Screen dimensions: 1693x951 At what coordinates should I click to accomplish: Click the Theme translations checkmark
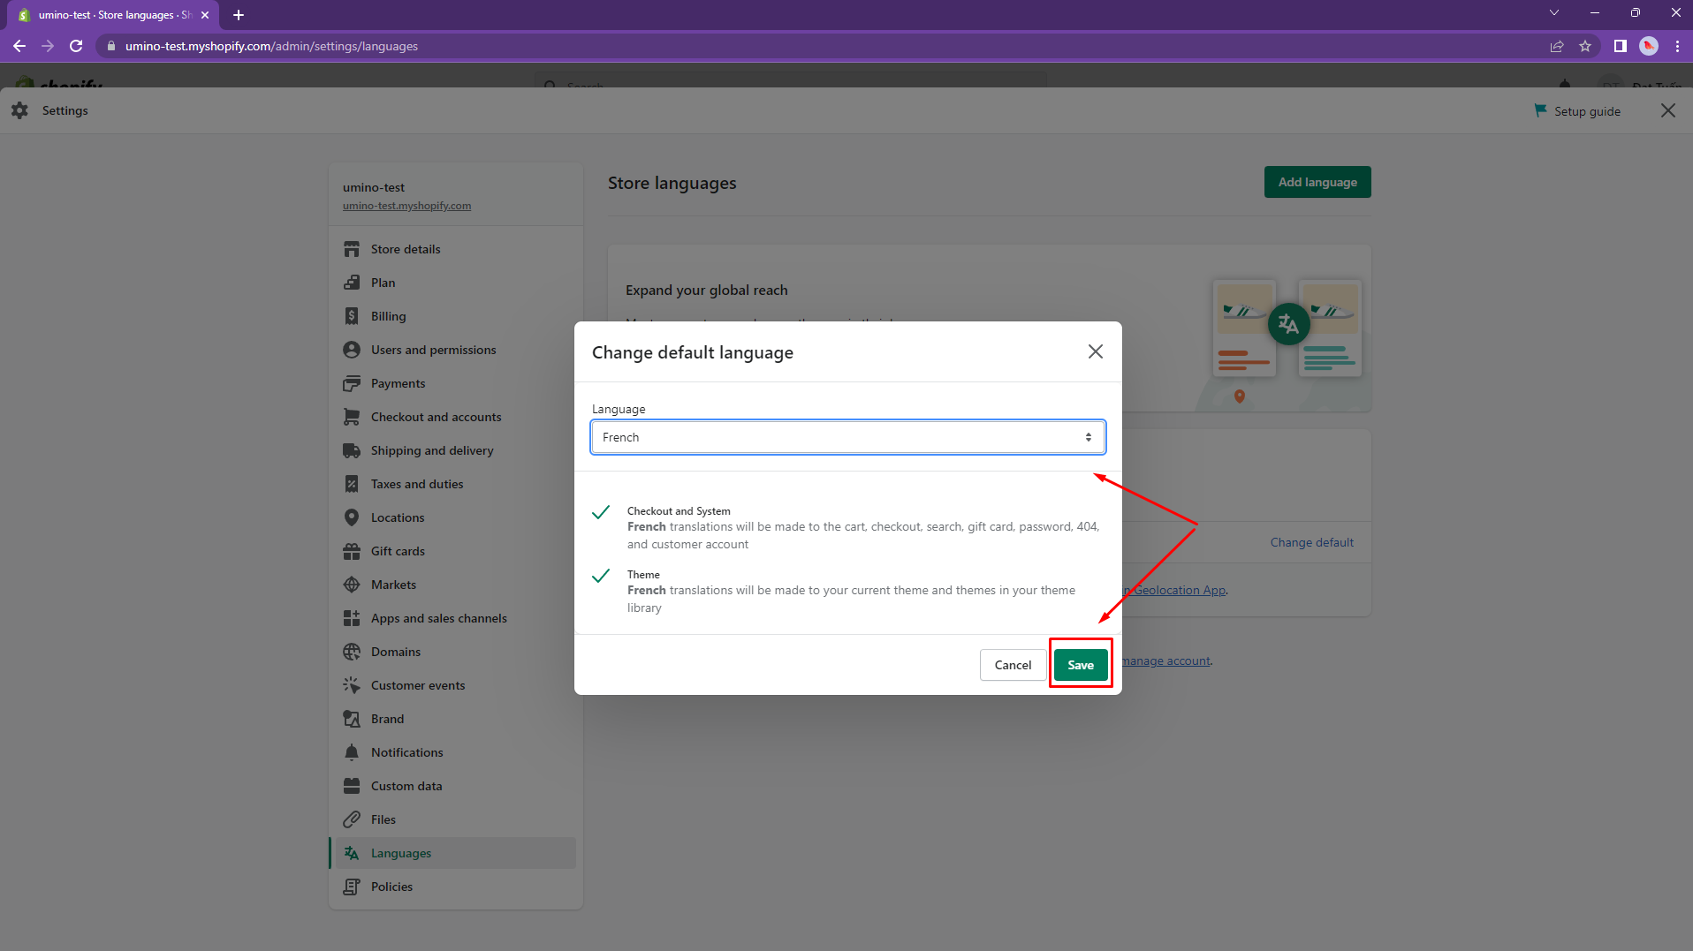[x=601, y=576]
